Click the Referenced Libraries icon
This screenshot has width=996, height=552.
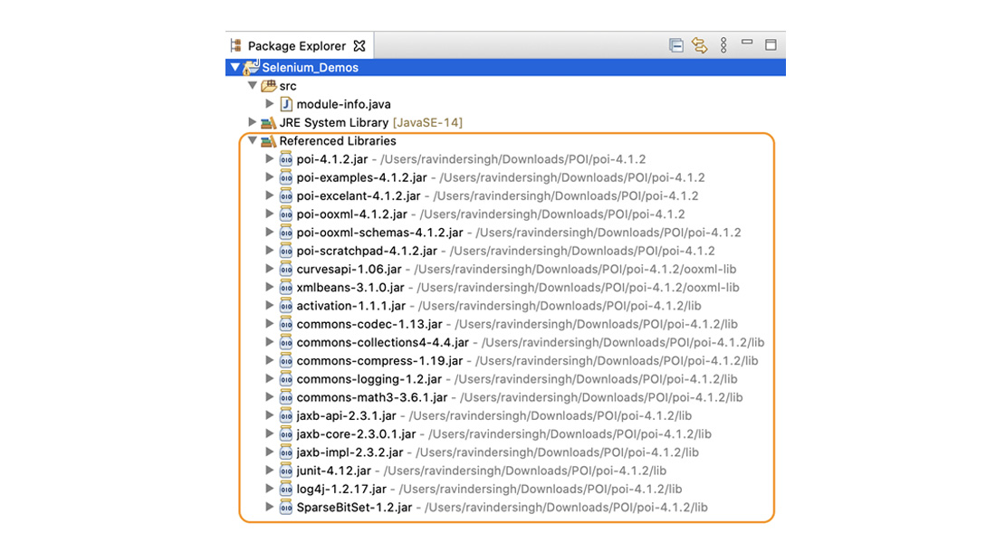268,141
